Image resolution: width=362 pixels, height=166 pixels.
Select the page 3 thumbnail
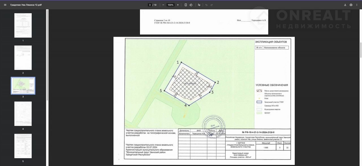23,86
